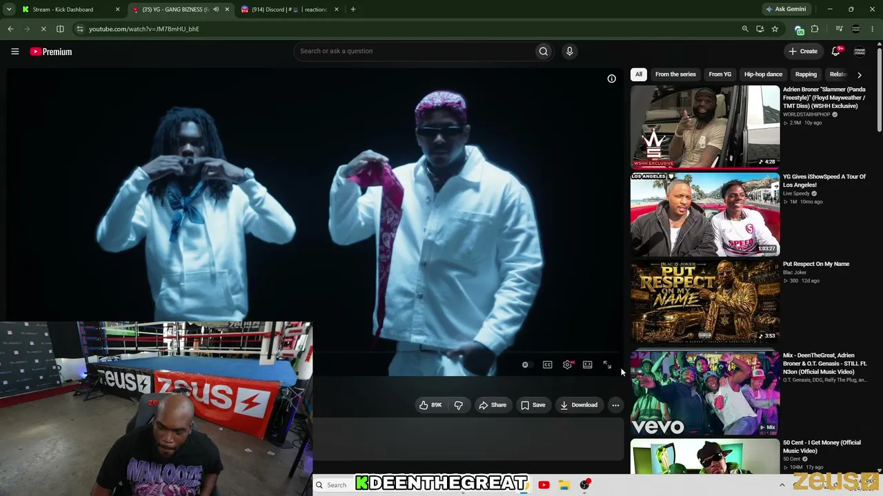The width and height of the screenshot is (883, 496).
Task: Open the tab search dropdown
Action: (9, 10)
